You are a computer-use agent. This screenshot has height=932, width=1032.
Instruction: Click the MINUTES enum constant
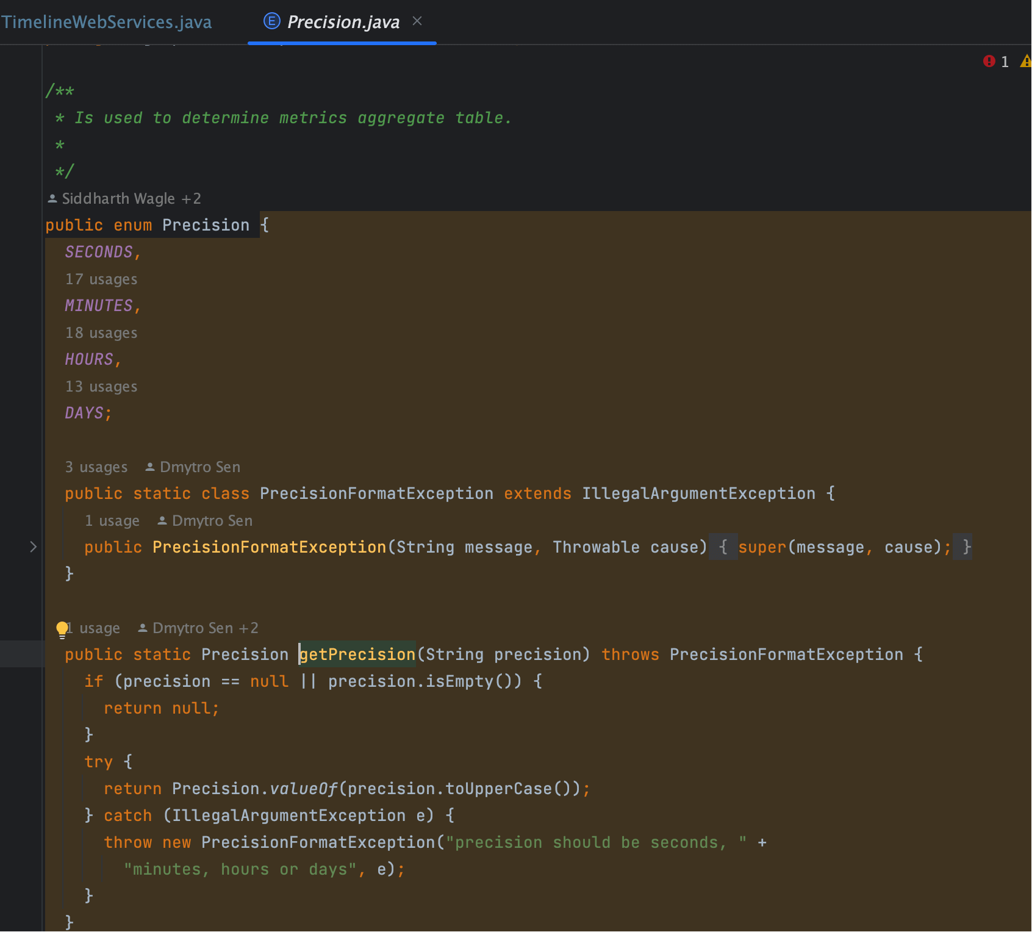click(99, 306)
